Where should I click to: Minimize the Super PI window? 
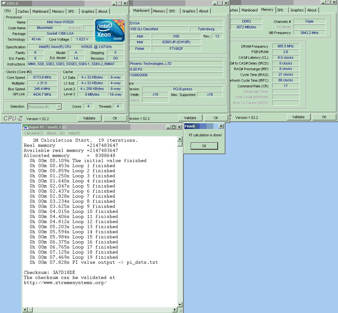168,127
